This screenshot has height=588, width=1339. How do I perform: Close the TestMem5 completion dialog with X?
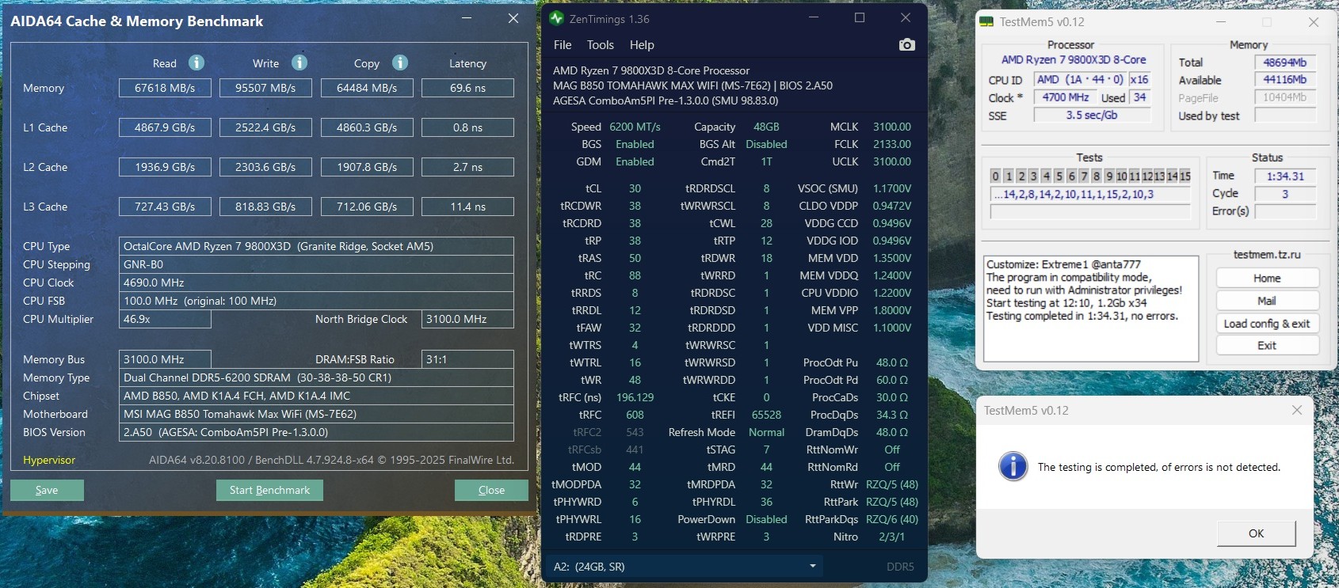(1297, 410)
